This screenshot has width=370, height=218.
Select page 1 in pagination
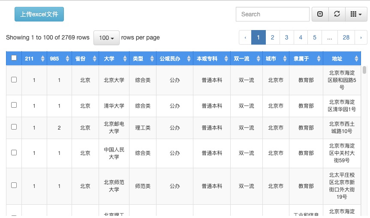click(x=259, y=37)
